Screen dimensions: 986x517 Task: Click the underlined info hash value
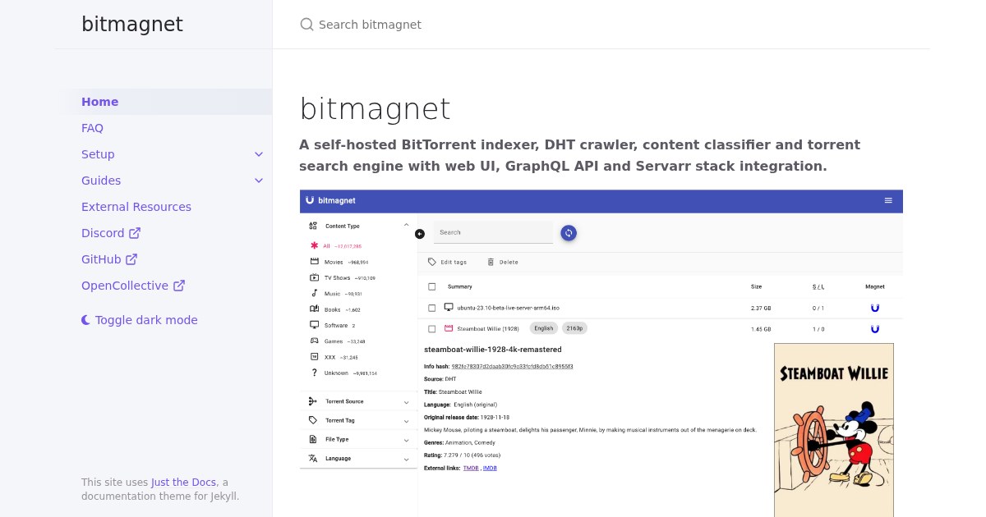point(512,366)
